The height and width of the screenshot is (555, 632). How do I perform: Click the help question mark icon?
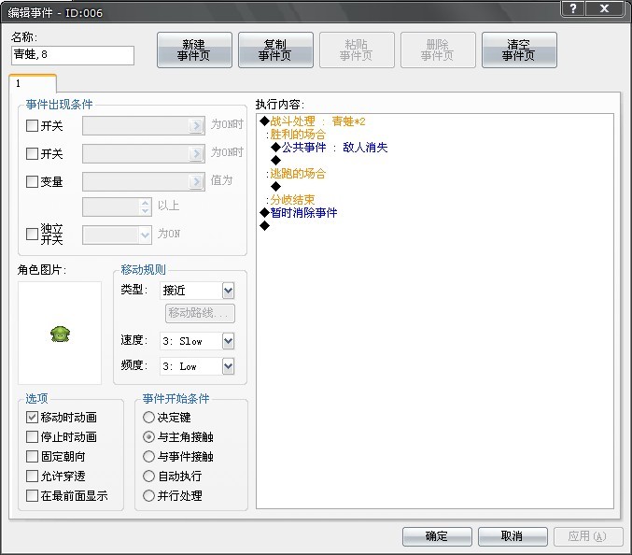click(573, 8)
